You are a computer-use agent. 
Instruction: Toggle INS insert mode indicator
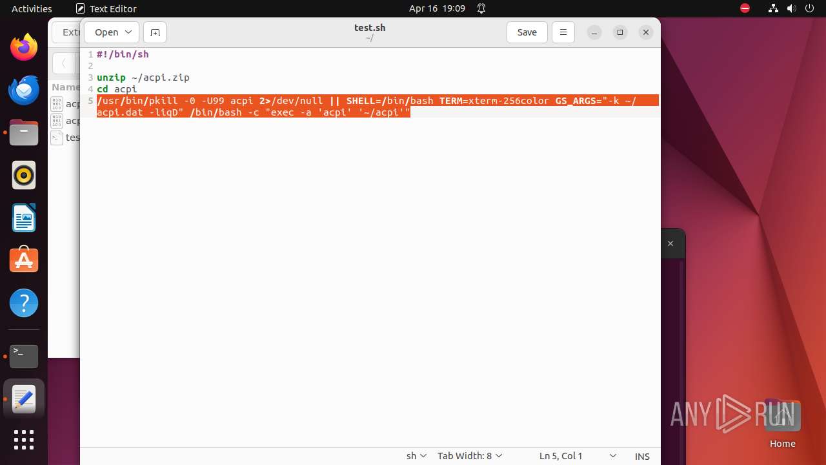click(642, 456)
